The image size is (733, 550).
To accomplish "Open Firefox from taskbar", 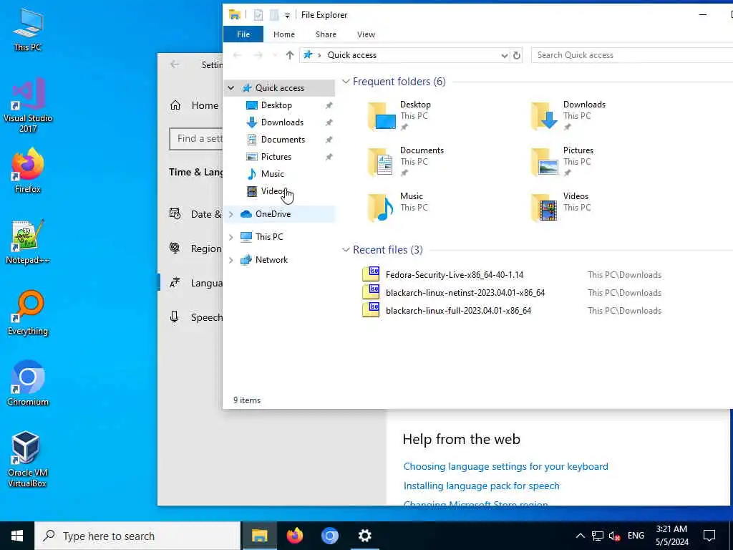I will pos(294,536).
